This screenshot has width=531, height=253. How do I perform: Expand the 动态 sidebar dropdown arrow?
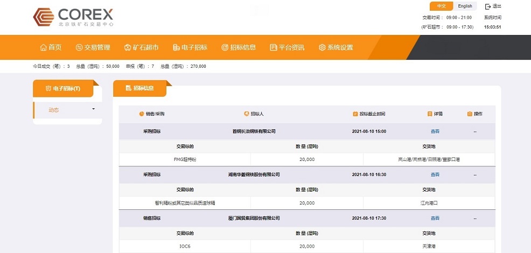coord(94,109)
